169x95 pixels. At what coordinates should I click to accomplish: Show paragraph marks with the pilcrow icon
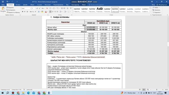[71, 8]
